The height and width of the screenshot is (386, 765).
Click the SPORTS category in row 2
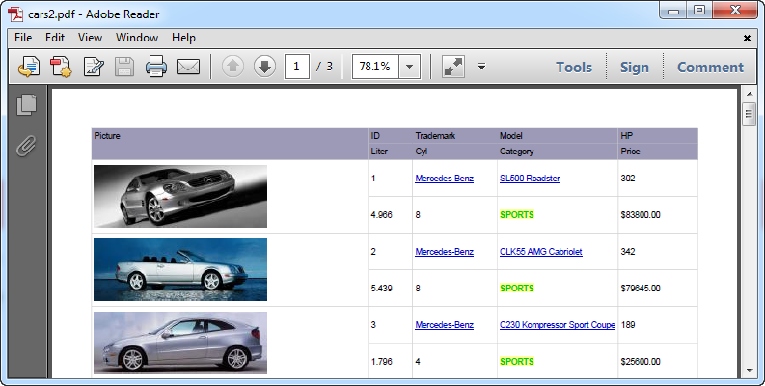517,288
